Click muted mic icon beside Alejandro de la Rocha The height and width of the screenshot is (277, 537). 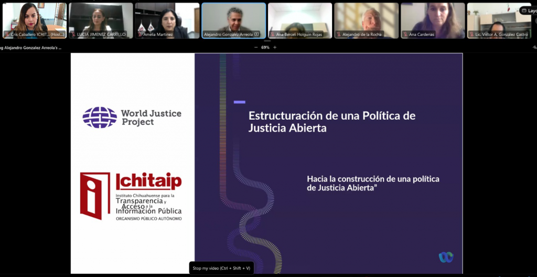(339, 34)
